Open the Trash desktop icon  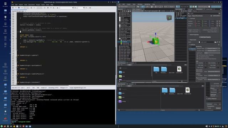pos(5,18)
